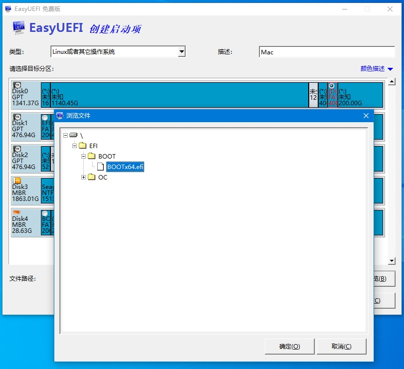Click the Disk3 external drive icon

tap(17, 181)
